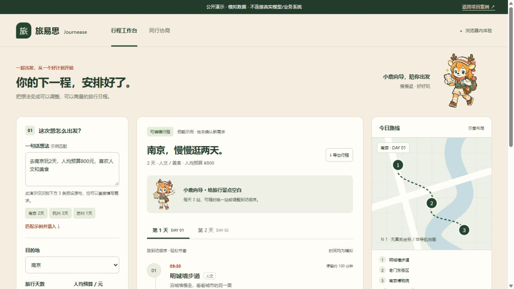Choose the 杭州 3天 preset chip
Image resolution: width=514 pixels, height=289 pixels.
(60, 213)
